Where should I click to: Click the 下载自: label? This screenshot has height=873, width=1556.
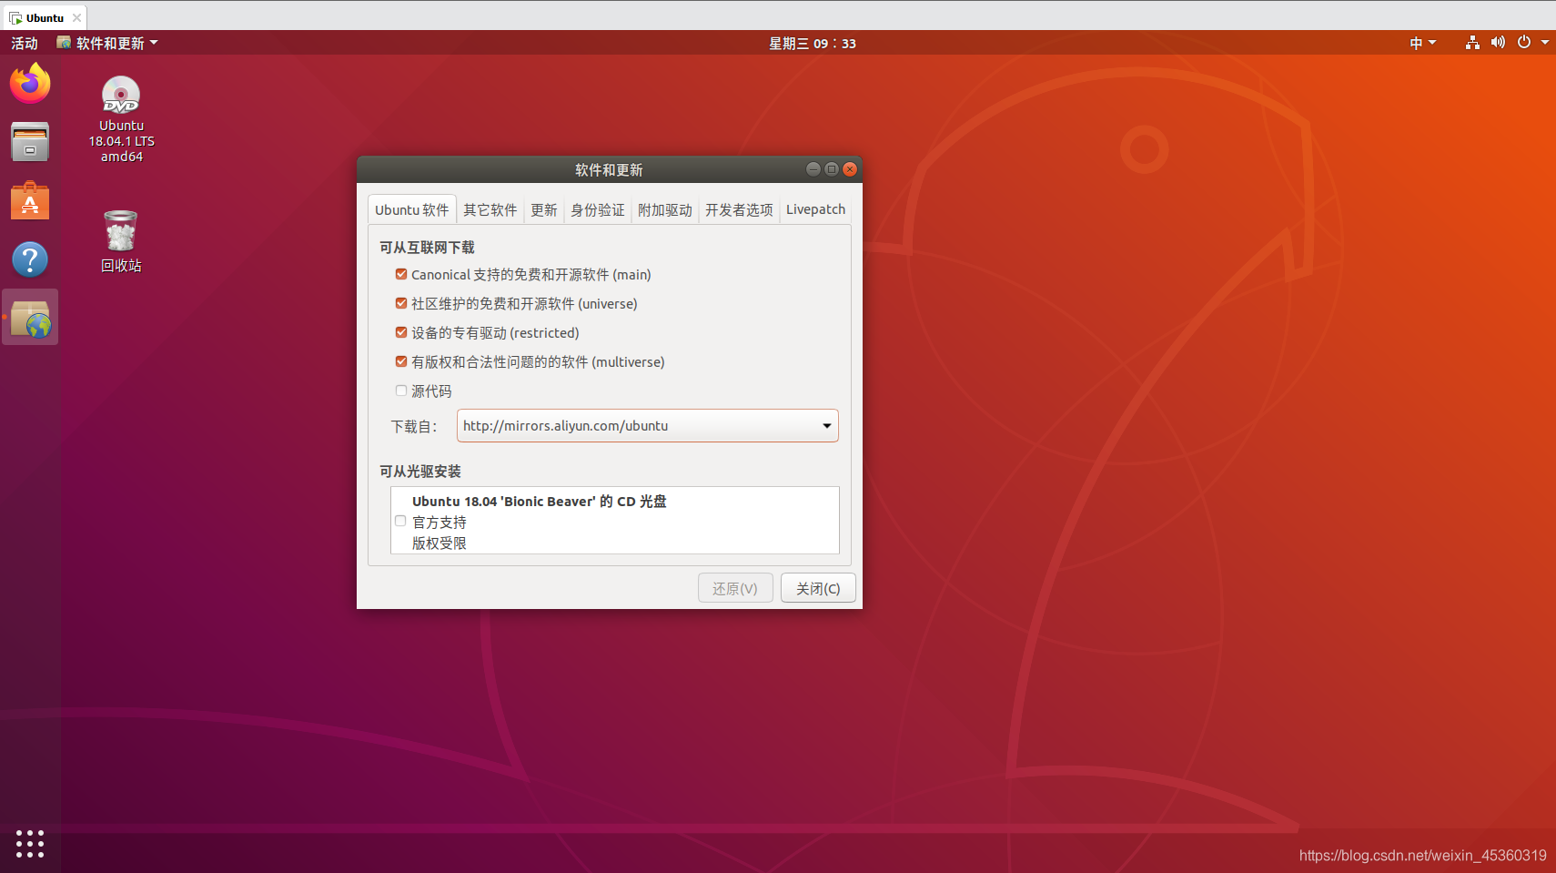414,426
